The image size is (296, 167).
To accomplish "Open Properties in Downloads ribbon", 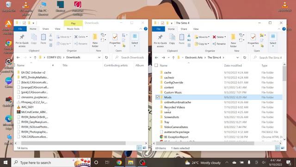I will point(115,40).
